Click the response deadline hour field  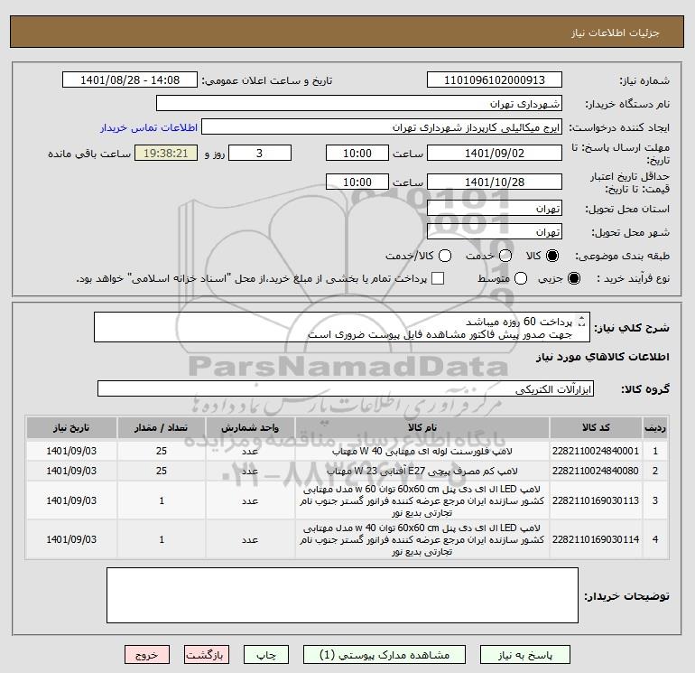click(357, 153)
